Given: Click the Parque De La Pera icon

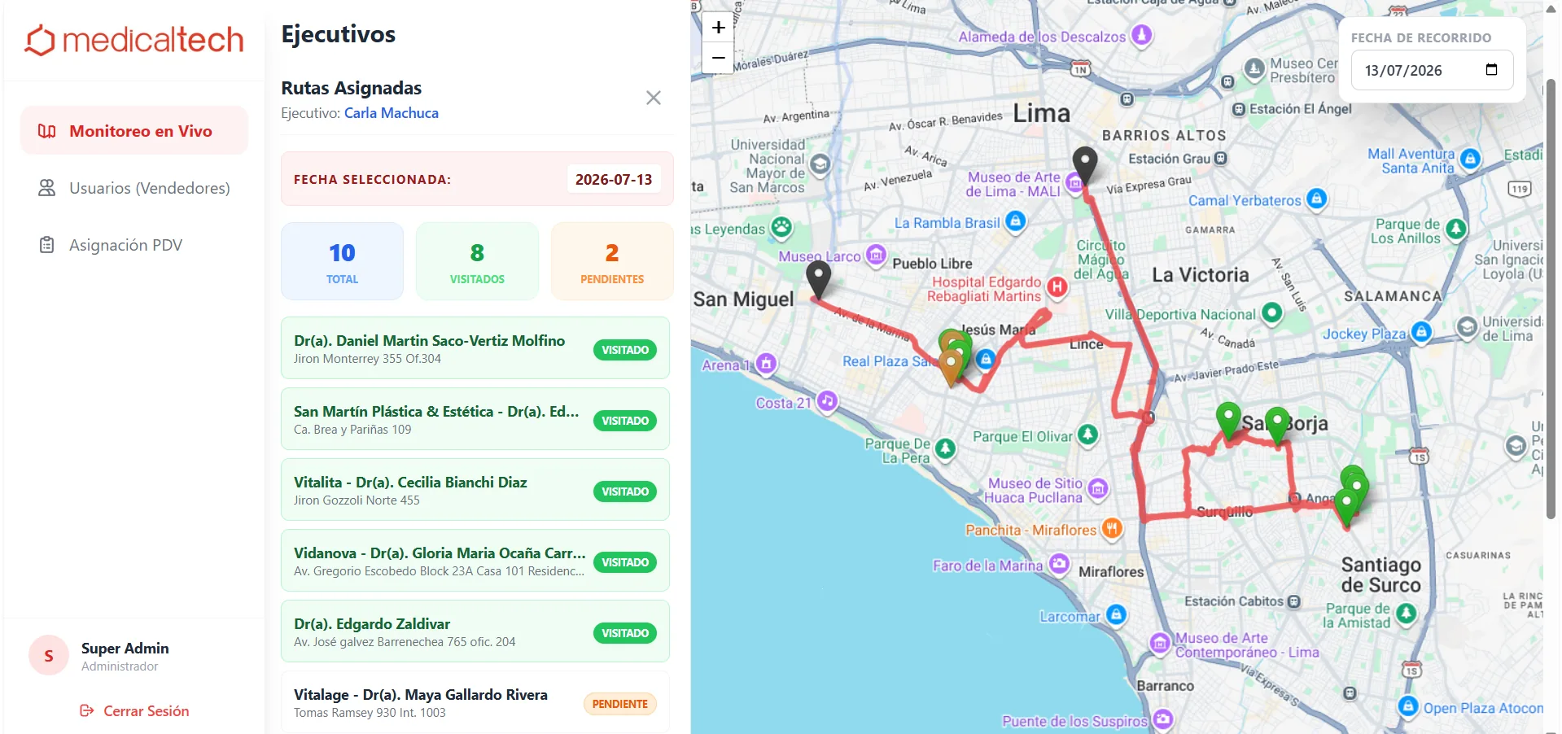Looking at the screenshot, I should point(945,448).
